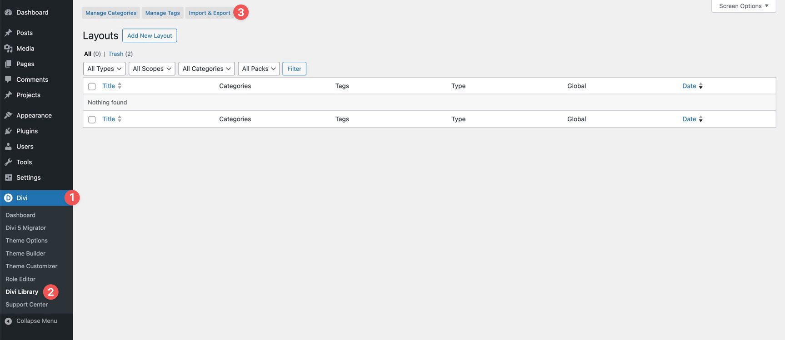Click the Plugins plug icon
The image size is (785, 340).
[8, 131]
